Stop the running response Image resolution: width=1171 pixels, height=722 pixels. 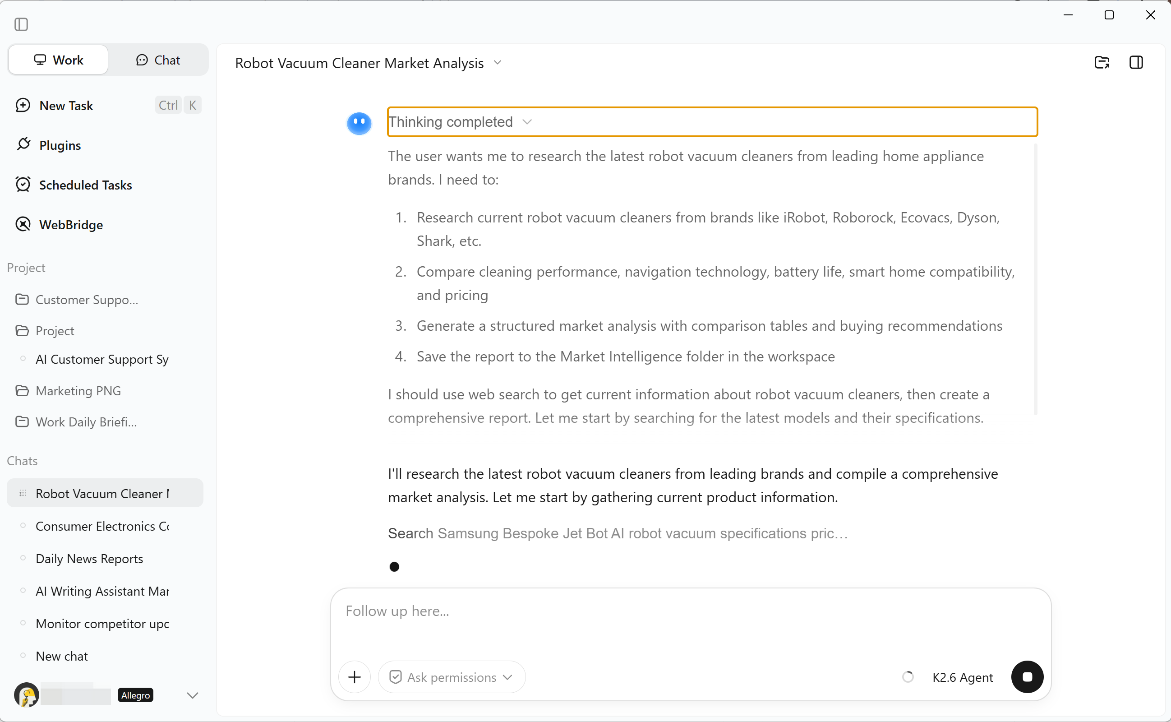1027,676
